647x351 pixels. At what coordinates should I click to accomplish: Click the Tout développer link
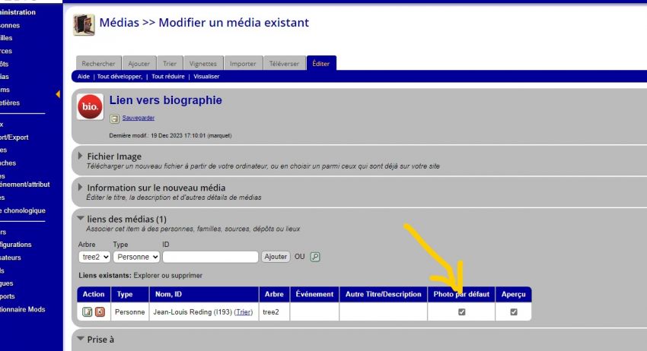120,77
